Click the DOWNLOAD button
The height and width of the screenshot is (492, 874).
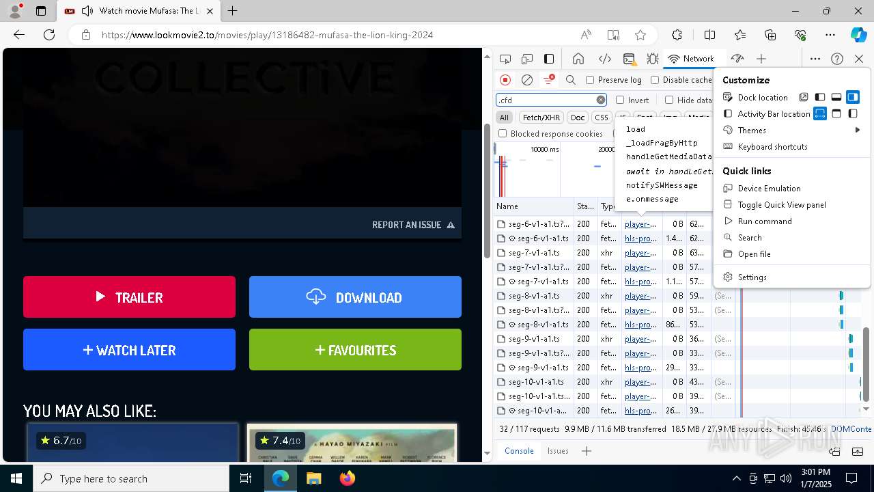(x=355, y=297)
